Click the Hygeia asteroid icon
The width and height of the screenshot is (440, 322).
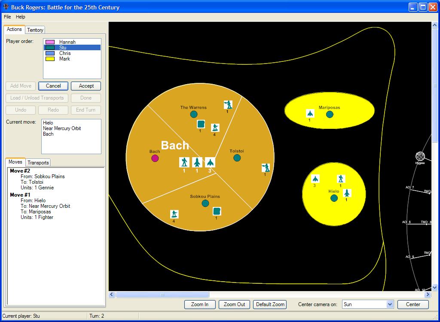[420, 156]
